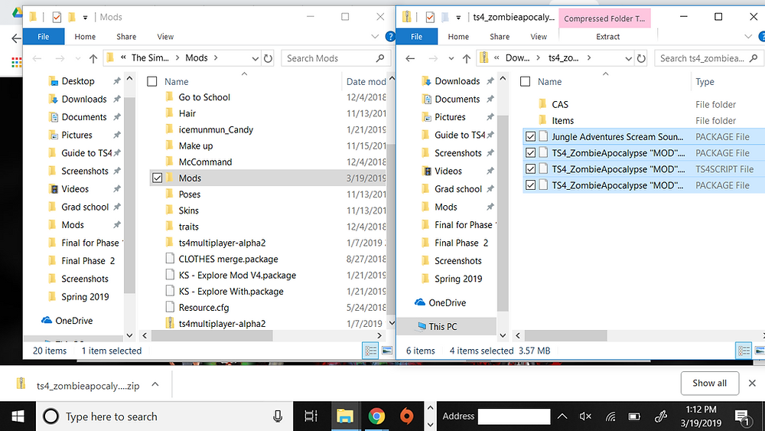Screen dimensions: 765x431
Task: Open quick access toolbar dropdown in Mods window
Action: (85, 18)
